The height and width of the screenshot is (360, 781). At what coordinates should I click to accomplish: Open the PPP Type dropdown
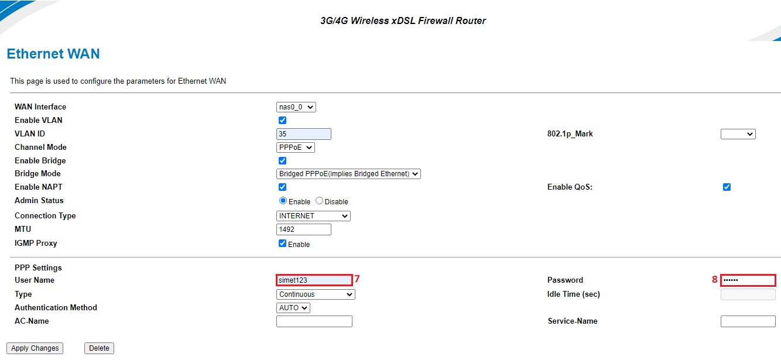pos(316,294)
